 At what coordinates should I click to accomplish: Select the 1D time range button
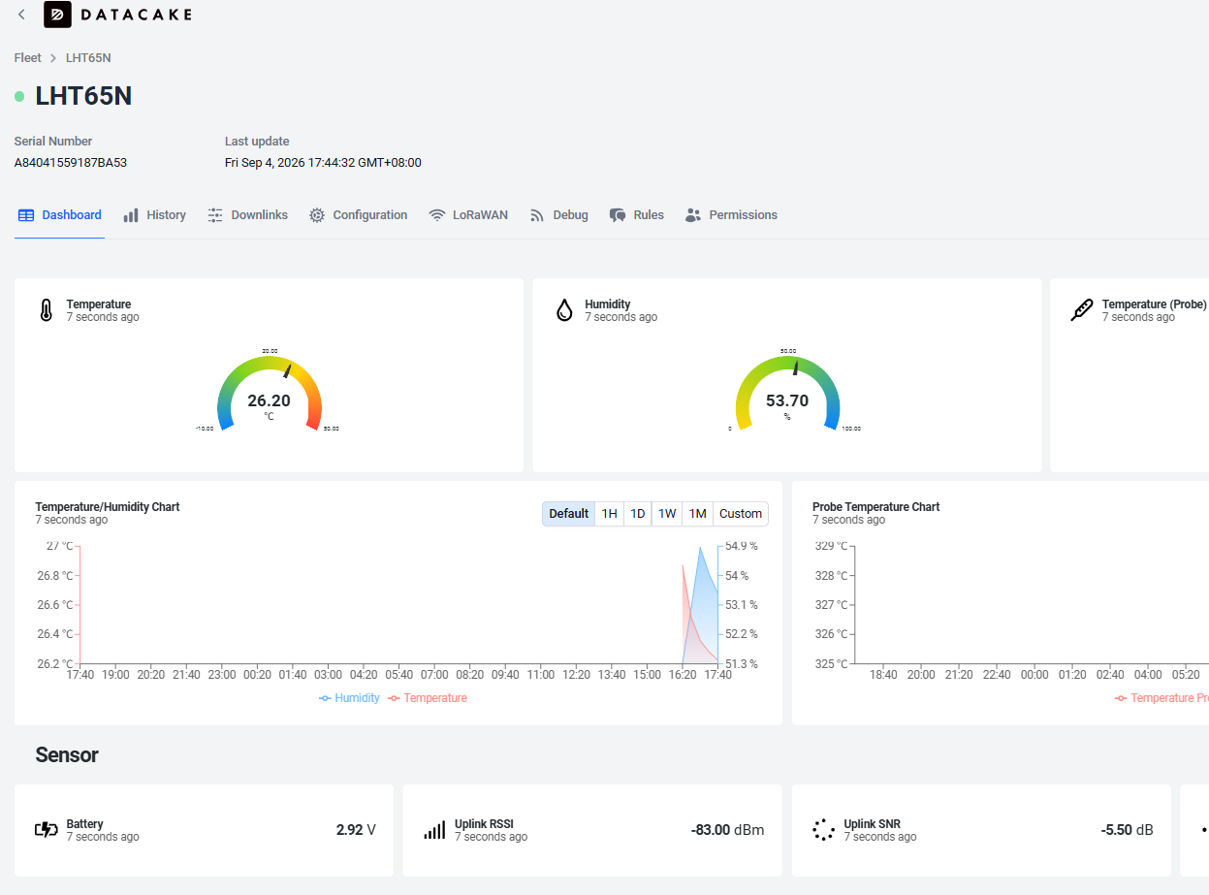coord(637,514)
